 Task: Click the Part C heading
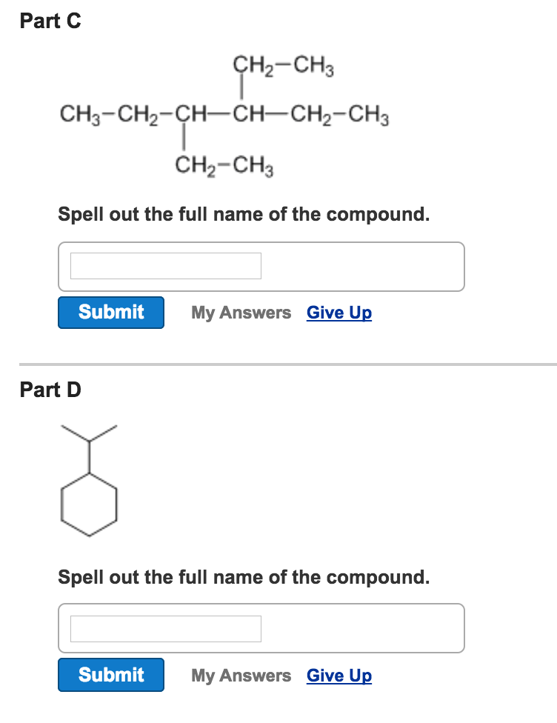[49, 21]
